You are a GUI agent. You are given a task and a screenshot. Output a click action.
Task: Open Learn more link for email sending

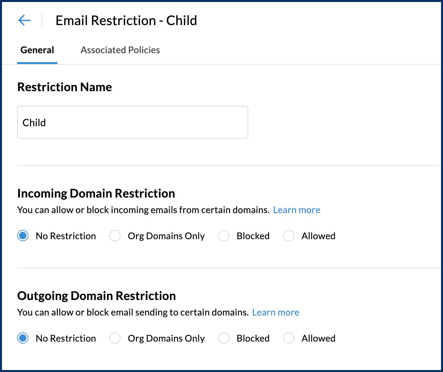point(276,313)
